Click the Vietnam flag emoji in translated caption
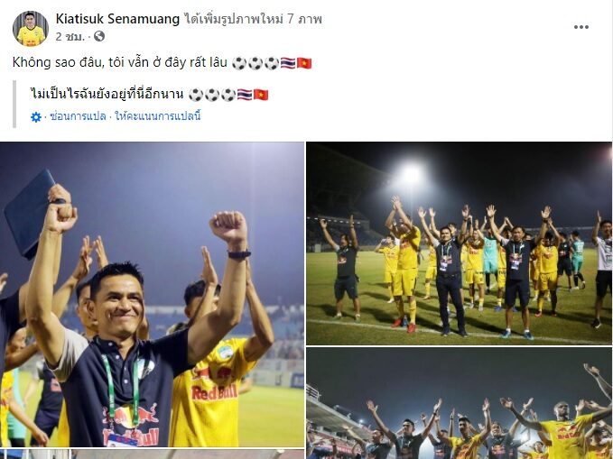Image resolution: width=613 pixels, height=459 pixels. (261, 95)
